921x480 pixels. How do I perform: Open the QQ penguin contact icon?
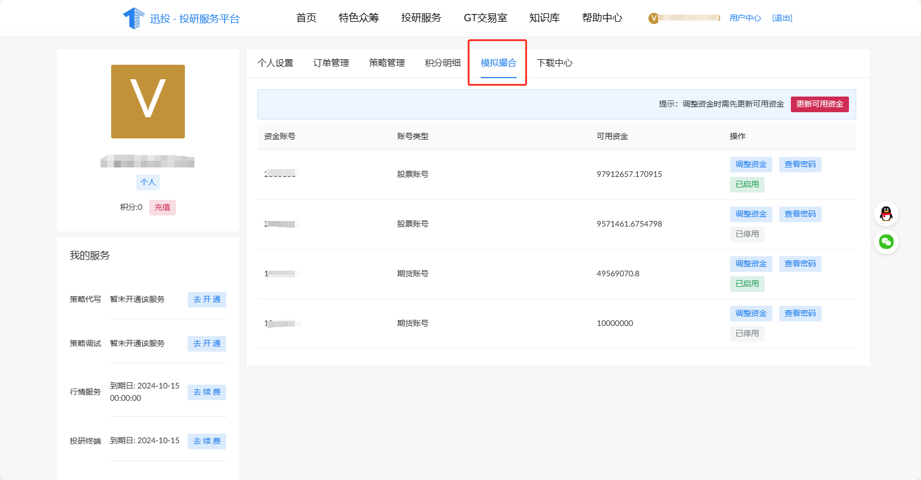(x=886, y=214)
